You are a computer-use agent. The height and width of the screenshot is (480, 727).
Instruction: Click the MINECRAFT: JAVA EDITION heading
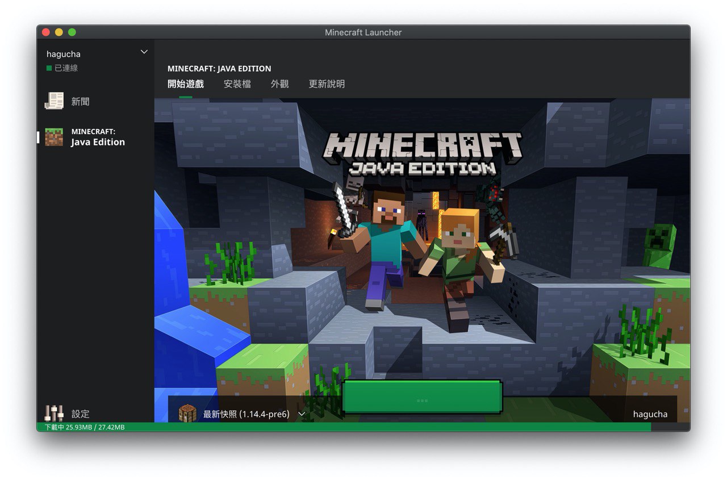click(x=219, y=68)
